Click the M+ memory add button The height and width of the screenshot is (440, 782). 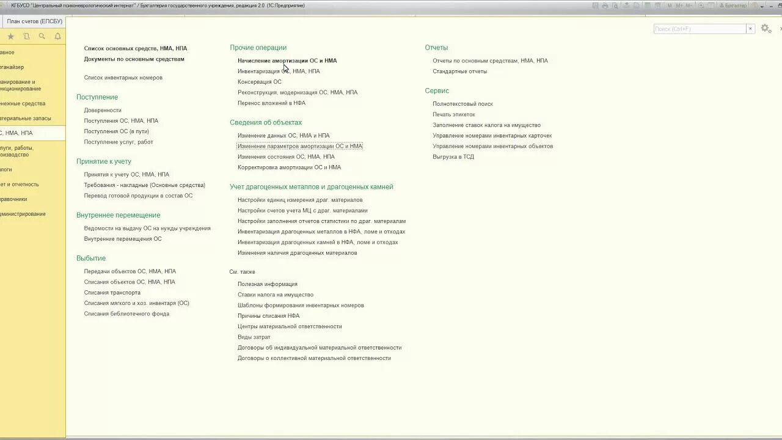679,5
